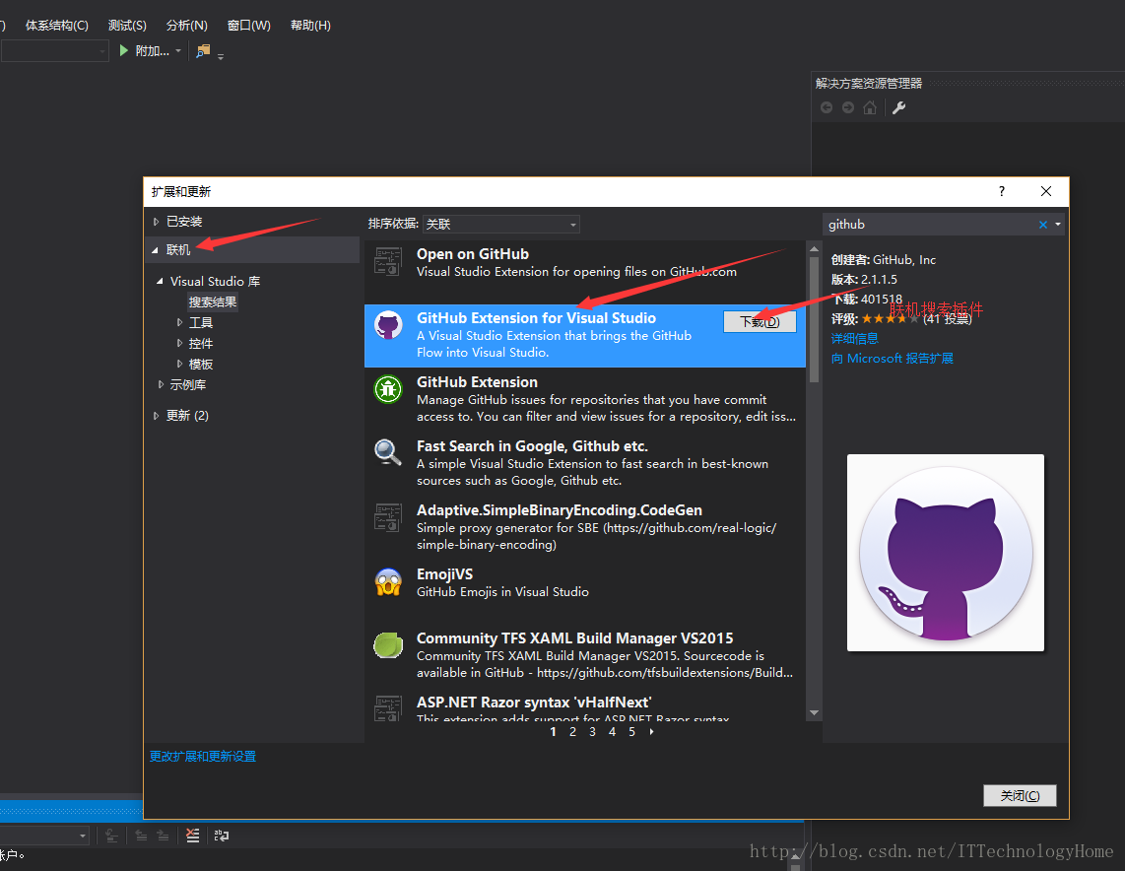The height and width of the screenshot is (871, 1125).
Task: Open properties wrench in Solution Explorer
Action: [898, 107]
